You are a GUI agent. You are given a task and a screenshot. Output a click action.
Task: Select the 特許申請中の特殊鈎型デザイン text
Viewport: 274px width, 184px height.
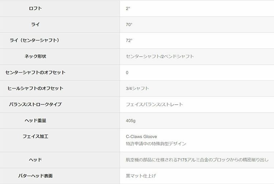coord(156,144)
